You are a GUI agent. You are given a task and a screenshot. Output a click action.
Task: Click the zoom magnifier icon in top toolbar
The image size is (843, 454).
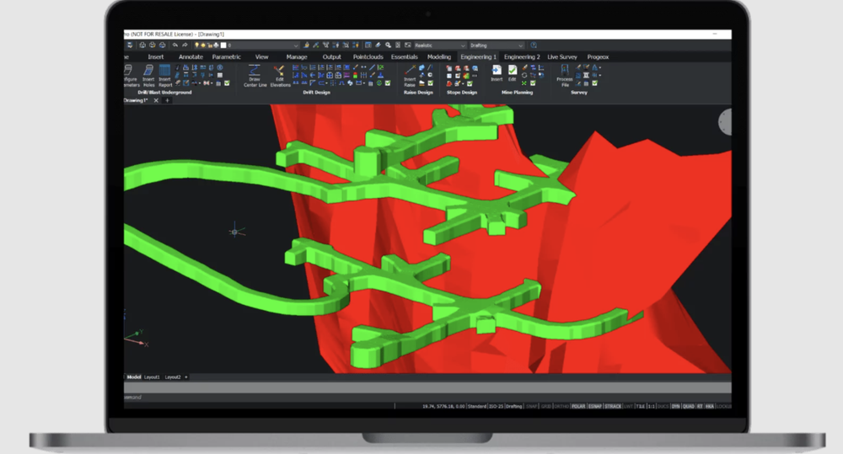point(388,45)
